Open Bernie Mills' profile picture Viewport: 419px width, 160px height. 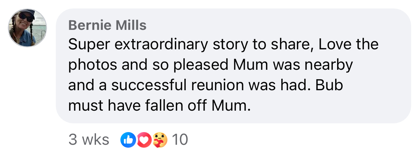[27, 28]
